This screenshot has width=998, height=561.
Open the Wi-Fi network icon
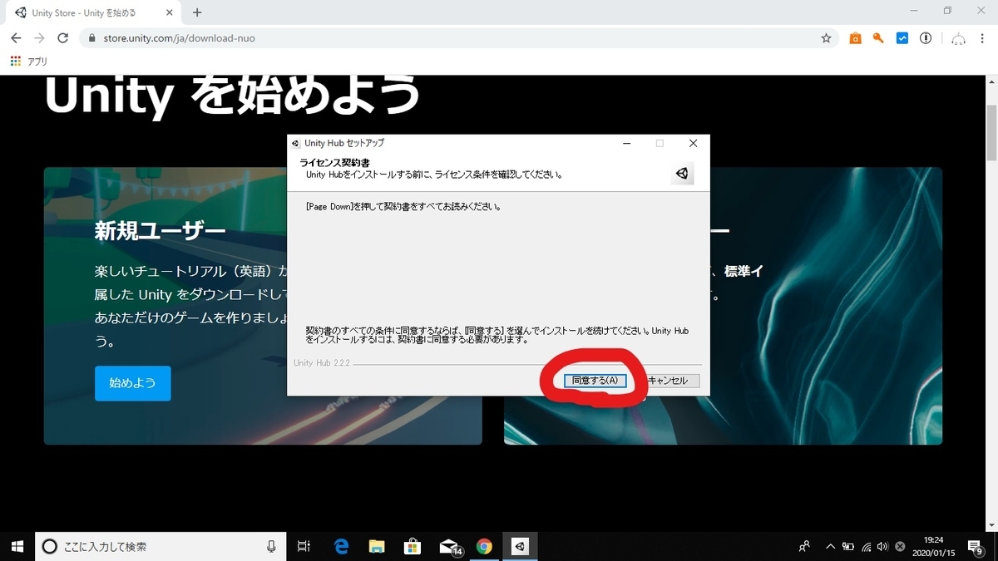click(x=867, y=546)
